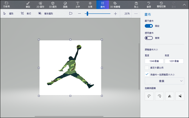The image size is (189, 118).
Task: Rotate the canvas left (counterclockwise)
Action: coord(149,96)
